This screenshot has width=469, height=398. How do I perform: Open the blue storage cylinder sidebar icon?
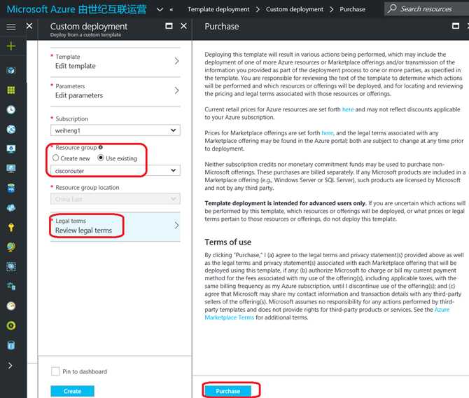point(11,345)
